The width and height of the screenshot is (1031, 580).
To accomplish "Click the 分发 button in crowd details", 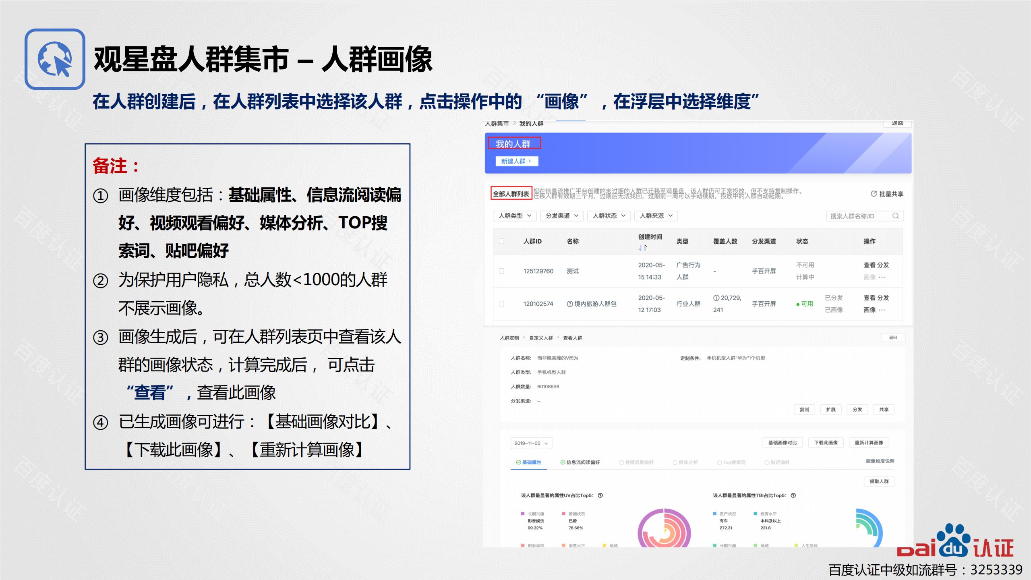I will pos(857,410).
